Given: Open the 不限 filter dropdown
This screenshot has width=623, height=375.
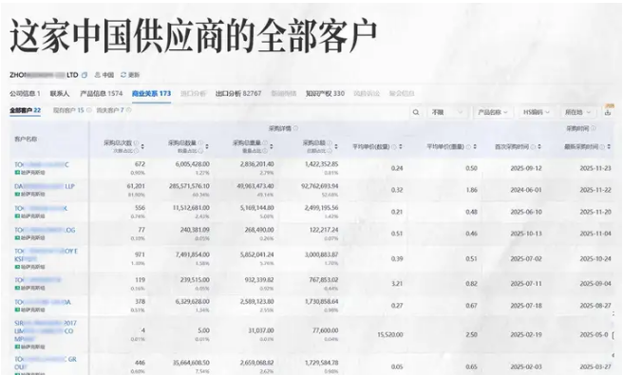Looking at the screenshot, I should point(447,112).
